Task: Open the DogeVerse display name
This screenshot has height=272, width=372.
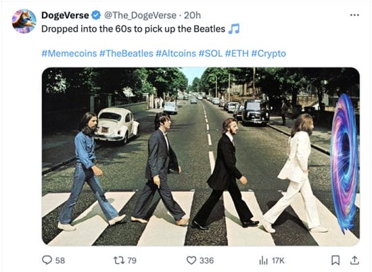Action: click(65, 16)
